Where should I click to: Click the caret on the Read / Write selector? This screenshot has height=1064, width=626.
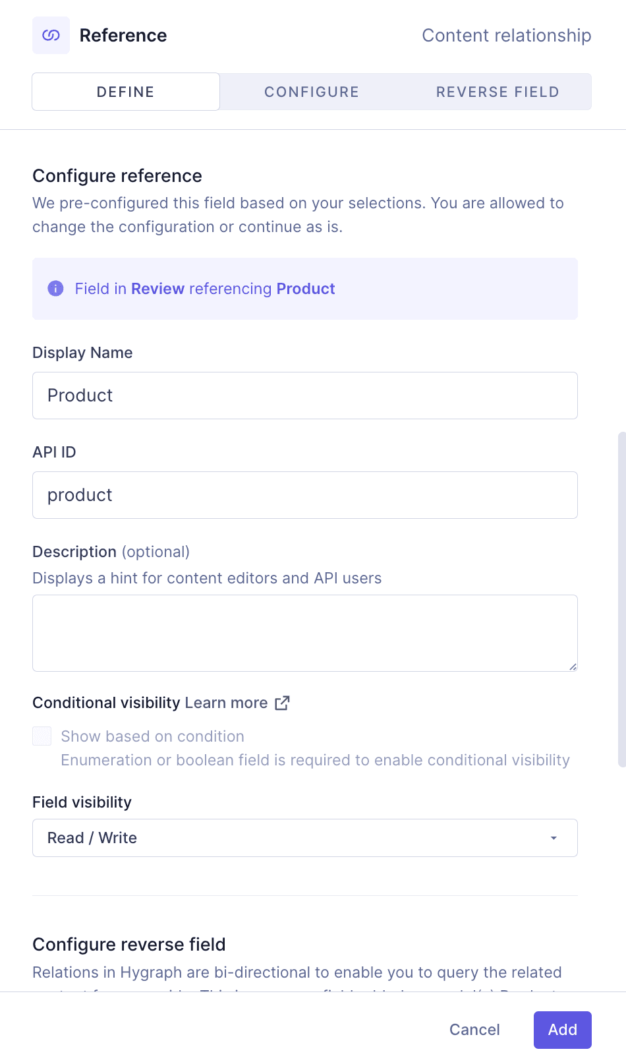pos(553,838)
